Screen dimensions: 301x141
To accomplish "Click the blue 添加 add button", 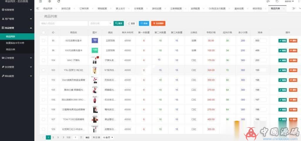I will (x=144, y=23).
